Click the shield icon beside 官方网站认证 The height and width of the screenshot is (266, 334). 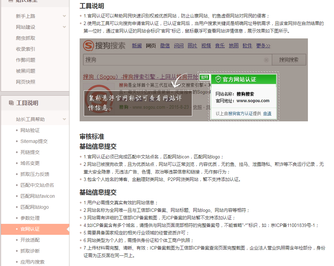[218, 79]
